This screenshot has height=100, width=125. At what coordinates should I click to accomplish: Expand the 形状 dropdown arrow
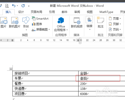(26, 30)
